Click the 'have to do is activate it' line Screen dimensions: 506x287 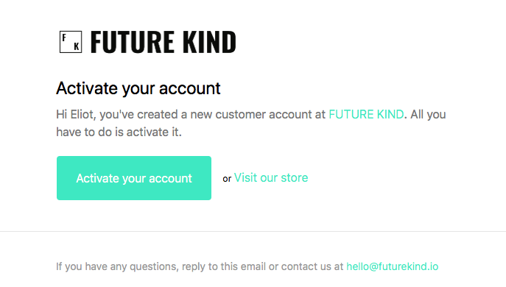point(119,132)
